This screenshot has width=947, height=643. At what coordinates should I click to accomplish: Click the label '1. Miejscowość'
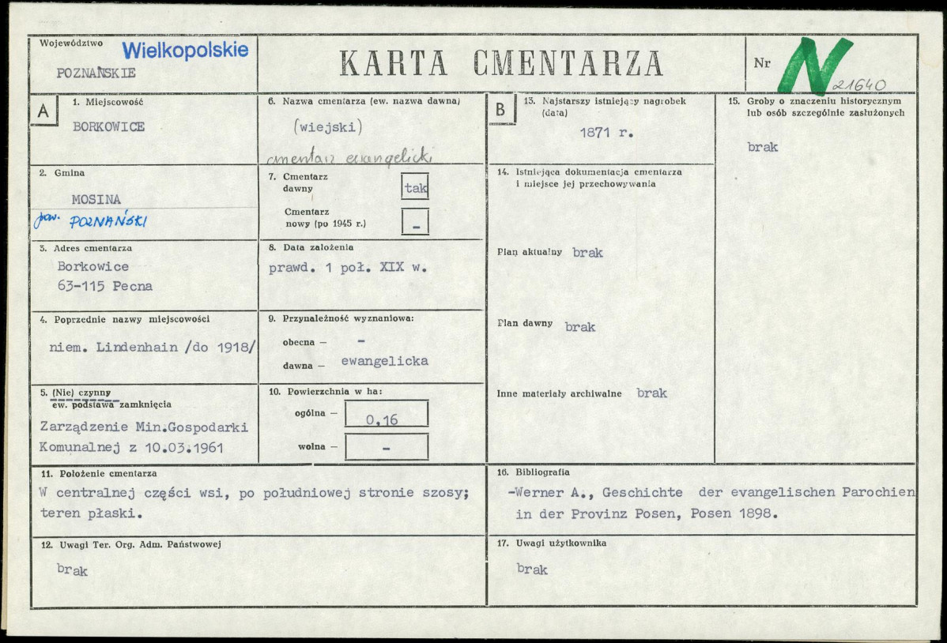pyautogui.click(x=108, y=102)
